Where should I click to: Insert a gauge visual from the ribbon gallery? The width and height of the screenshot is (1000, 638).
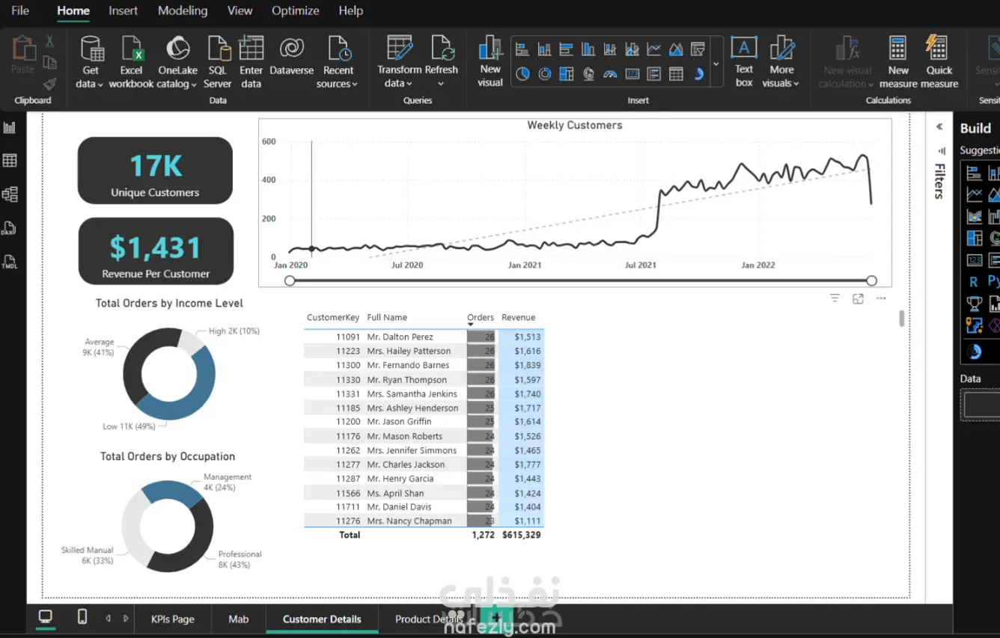pos(610,73)
